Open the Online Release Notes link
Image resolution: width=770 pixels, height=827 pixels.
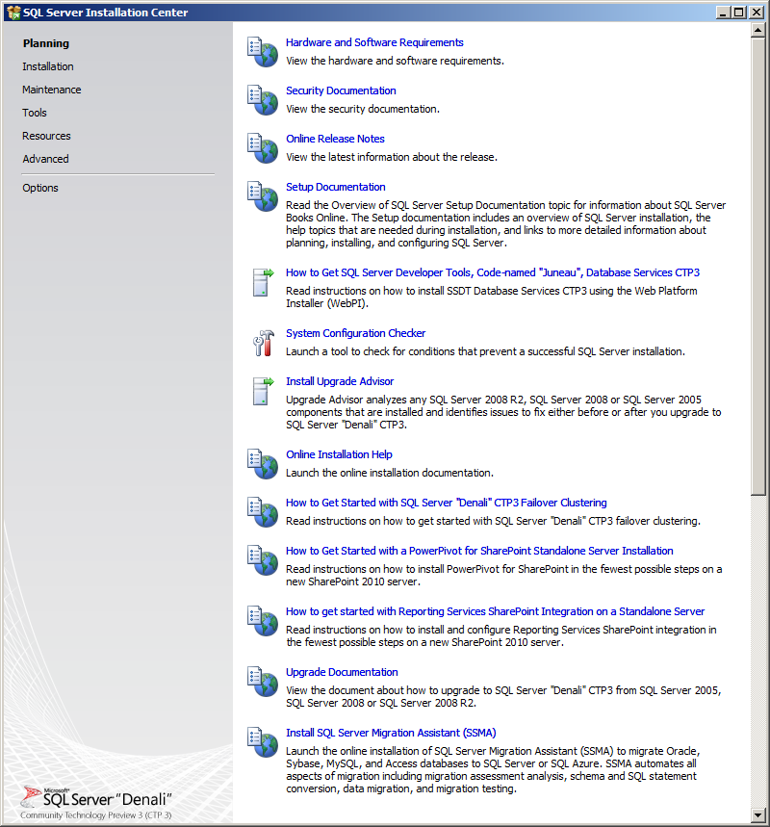[335, 138]
